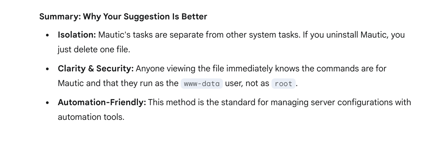Viewport: 431px width, 141px height.
Task: Click the www-data inline code chip
Action: point(202,84)
